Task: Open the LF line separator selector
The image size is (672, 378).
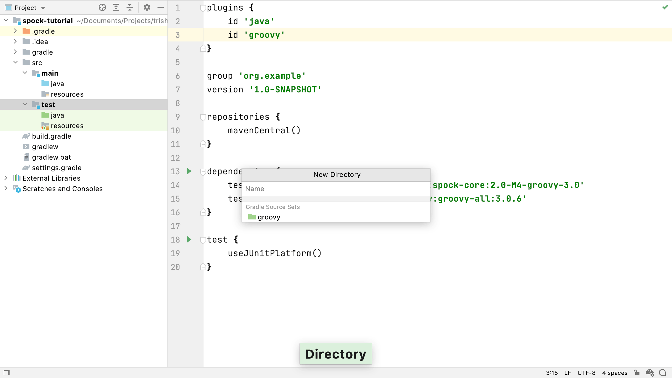Action: [568, 373]
